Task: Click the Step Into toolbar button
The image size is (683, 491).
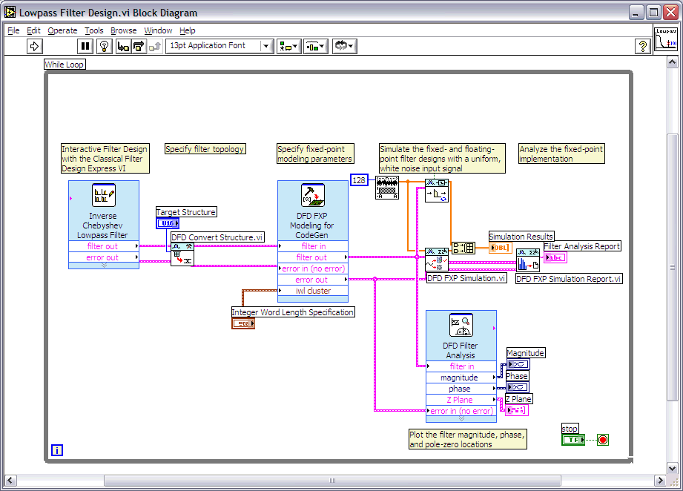Action: [x=123, y=46]
